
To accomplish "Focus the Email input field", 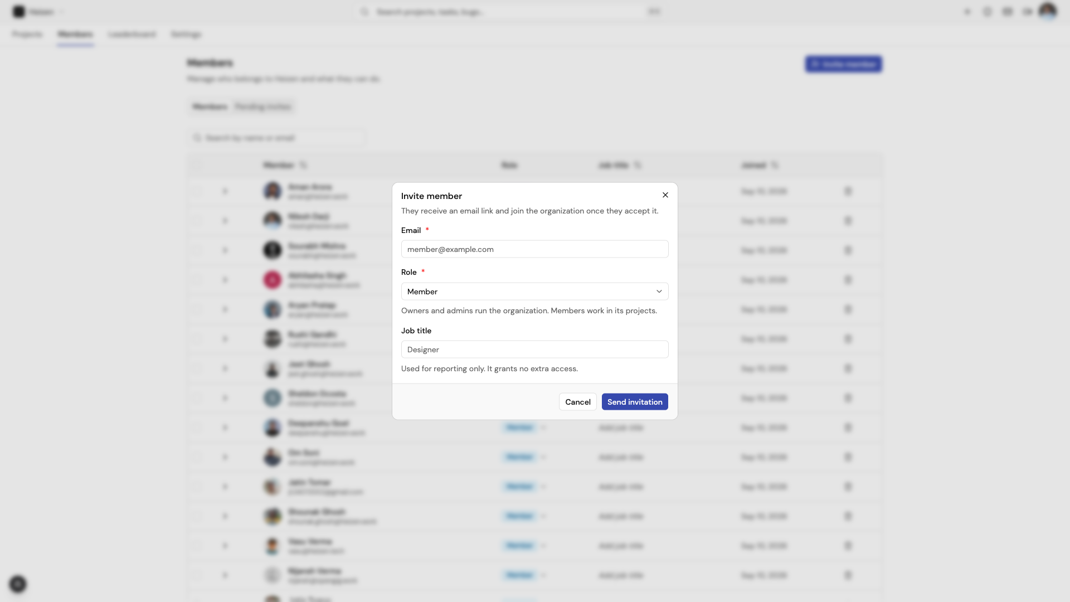I will (x=534, y=249).
